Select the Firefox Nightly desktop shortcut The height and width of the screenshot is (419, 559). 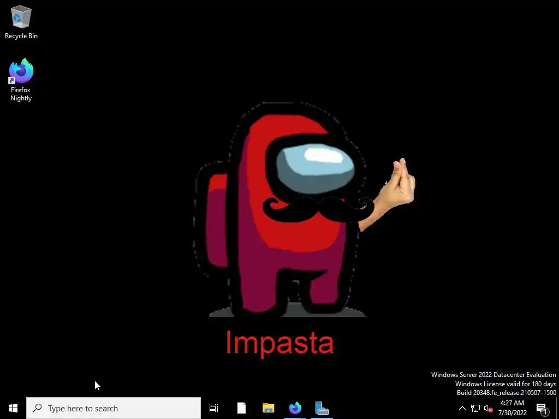click(x=21, y=80)
